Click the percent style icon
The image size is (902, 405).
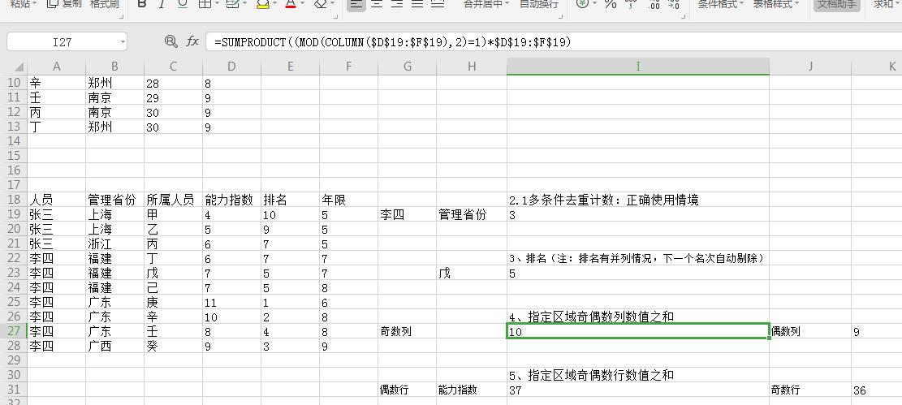click(611, 3)
